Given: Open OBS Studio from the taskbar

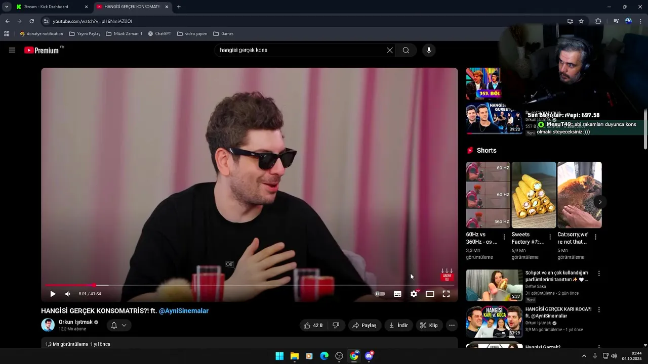Looking at the screenshot, I should click(x=339, y=356).
